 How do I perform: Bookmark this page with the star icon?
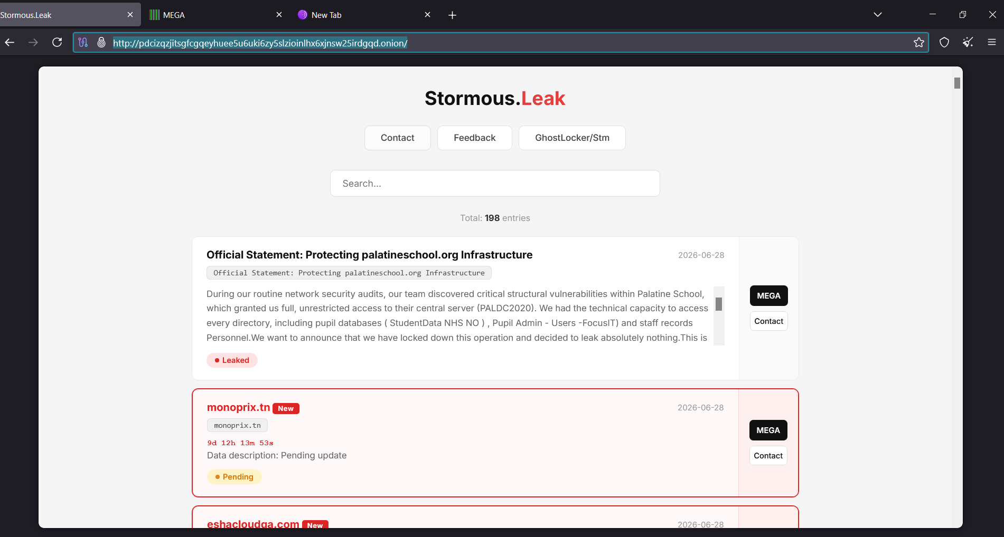(x=919, y=43)
